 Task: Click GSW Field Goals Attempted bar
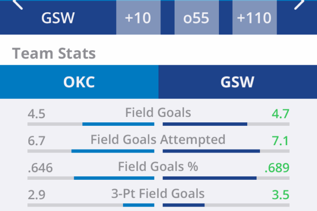coord(211,151)
